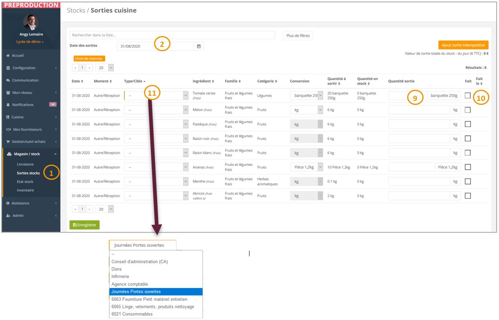Click Angy Lemaire profile avatar
499x320 pixels.
(x=31, y=22)
